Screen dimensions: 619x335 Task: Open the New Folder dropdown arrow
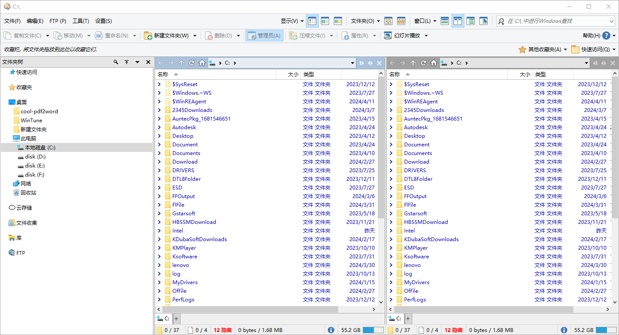tap(195, 36)
